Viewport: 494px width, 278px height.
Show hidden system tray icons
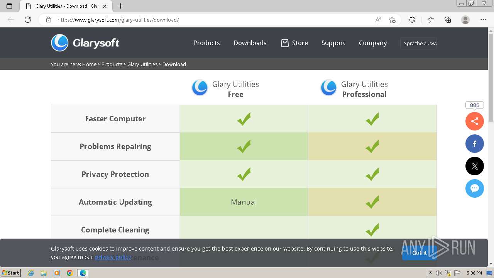point(430,273)
